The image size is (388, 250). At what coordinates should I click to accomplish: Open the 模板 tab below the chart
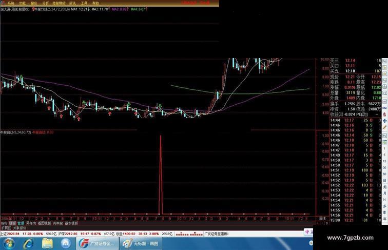tap(12, 223)
